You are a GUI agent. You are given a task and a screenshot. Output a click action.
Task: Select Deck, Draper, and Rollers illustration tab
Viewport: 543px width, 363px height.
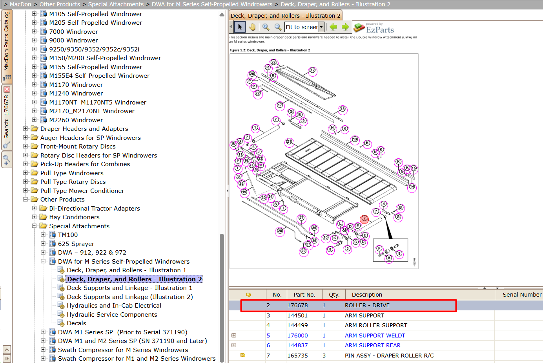click(x=285, y=16)
